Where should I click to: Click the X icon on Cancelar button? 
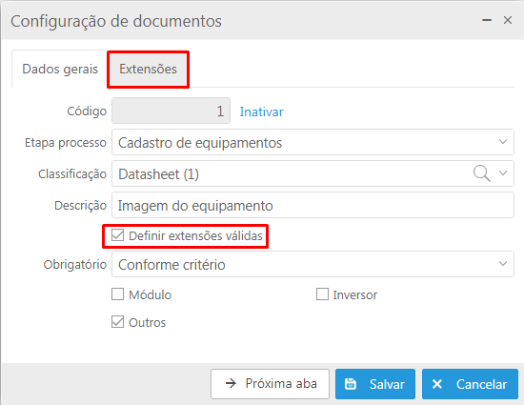coord(437,384)
